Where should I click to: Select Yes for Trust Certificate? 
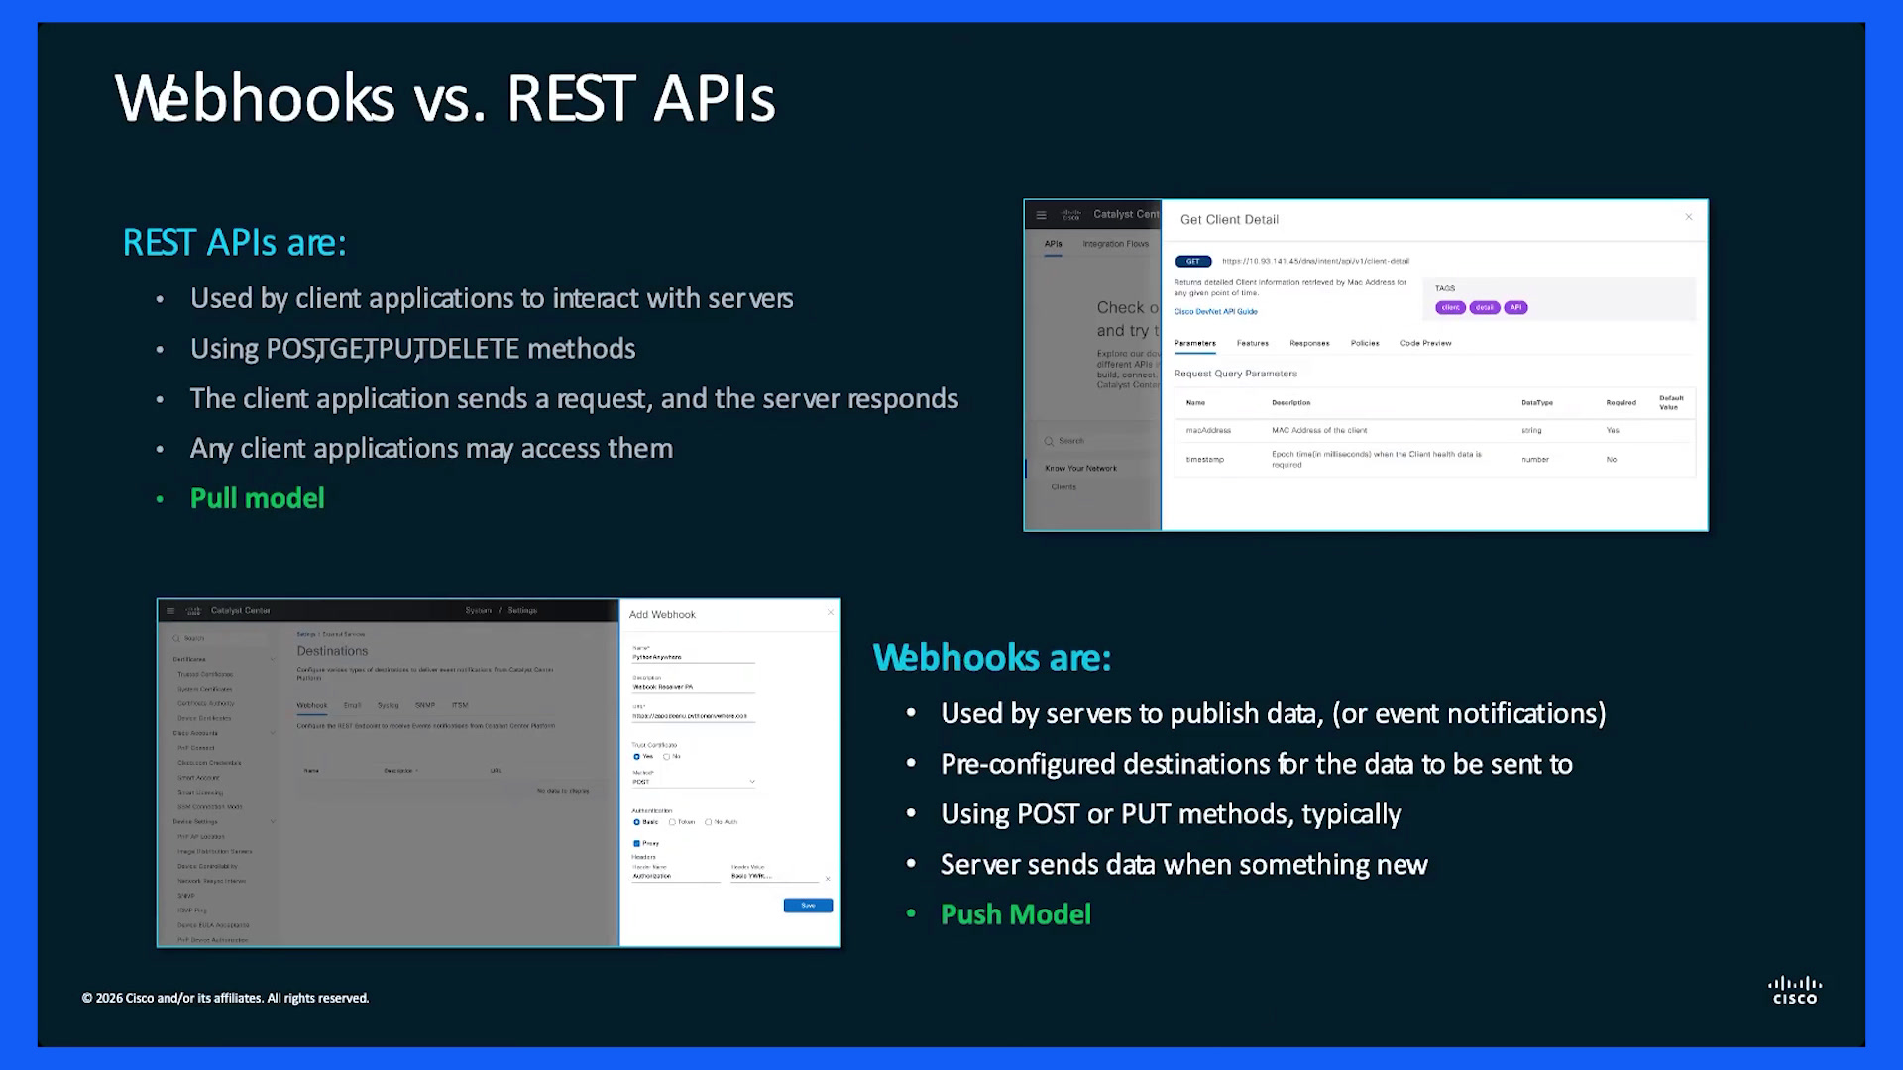click(636, 757)
